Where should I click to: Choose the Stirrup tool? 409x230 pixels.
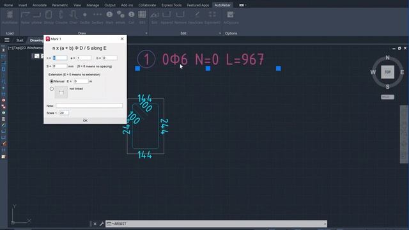click(49, 17)
